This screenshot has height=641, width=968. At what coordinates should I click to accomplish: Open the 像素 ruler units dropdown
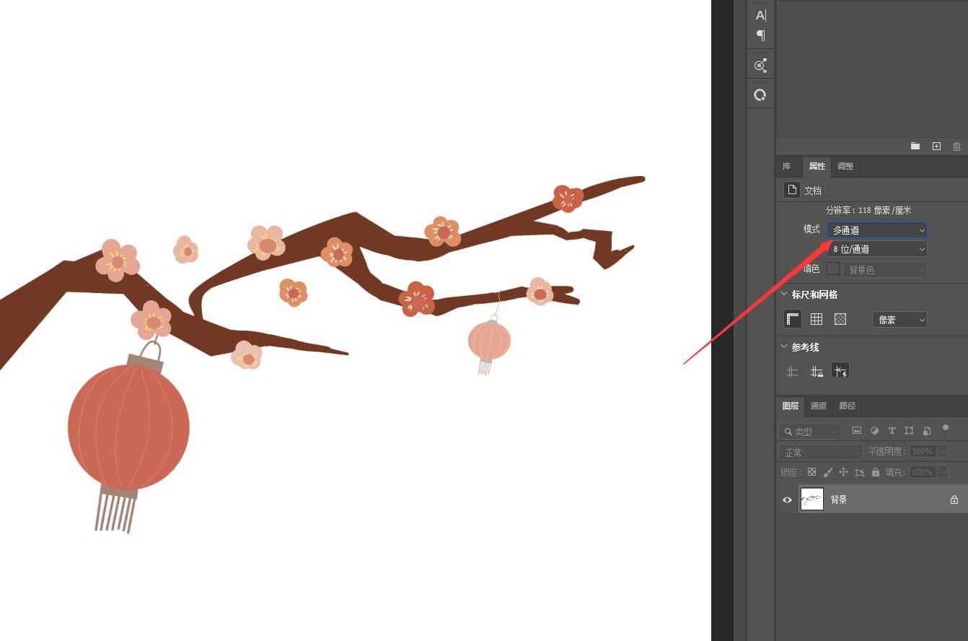point(899,320)
